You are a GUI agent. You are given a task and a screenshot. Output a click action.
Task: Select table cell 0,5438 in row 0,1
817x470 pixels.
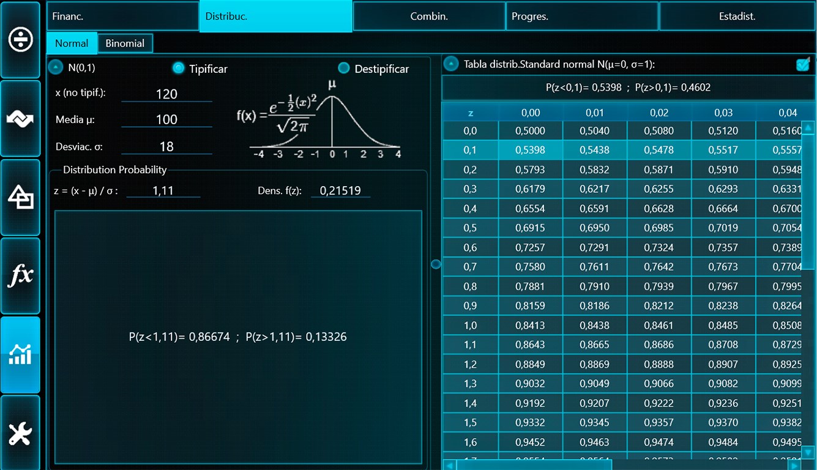click(x=595, y=150)
